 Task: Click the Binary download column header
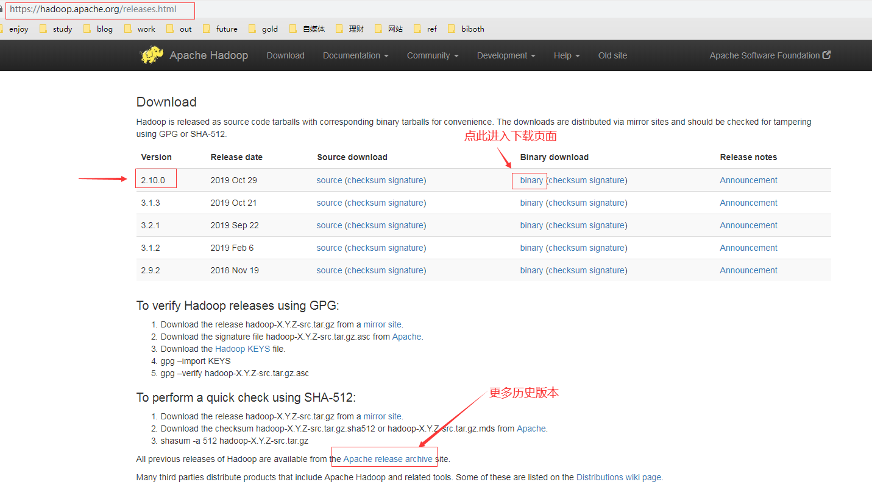(x=555, y=157)
